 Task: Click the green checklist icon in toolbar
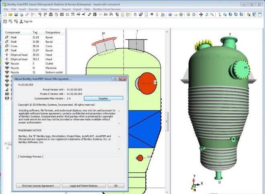[188, 14]
